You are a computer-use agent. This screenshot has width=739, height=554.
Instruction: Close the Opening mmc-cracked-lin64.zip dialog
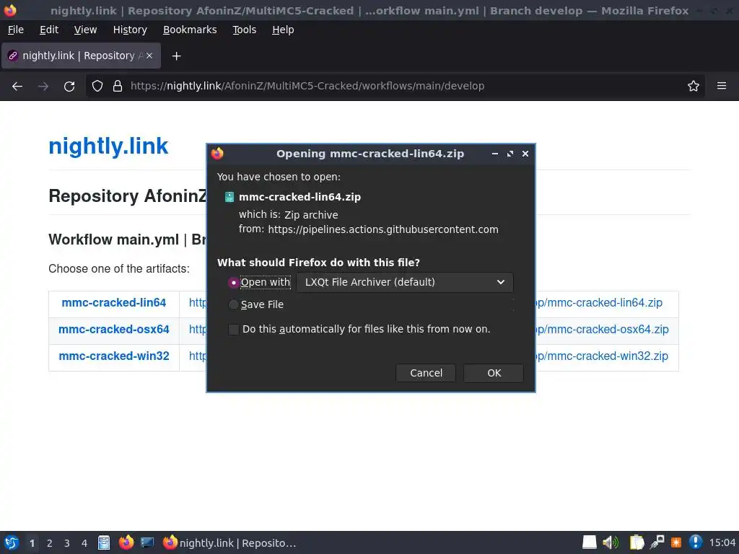[525, 154]
